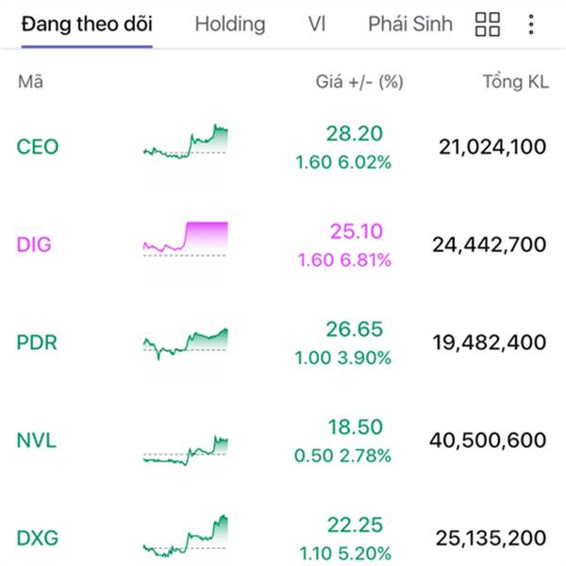566x566 pixels.
Task: Select the Đang theo dõi tab
Action: click(x=87, y=25)
